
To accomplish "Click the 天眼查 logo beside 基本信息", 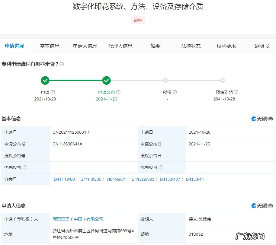I will click(262, 119).
